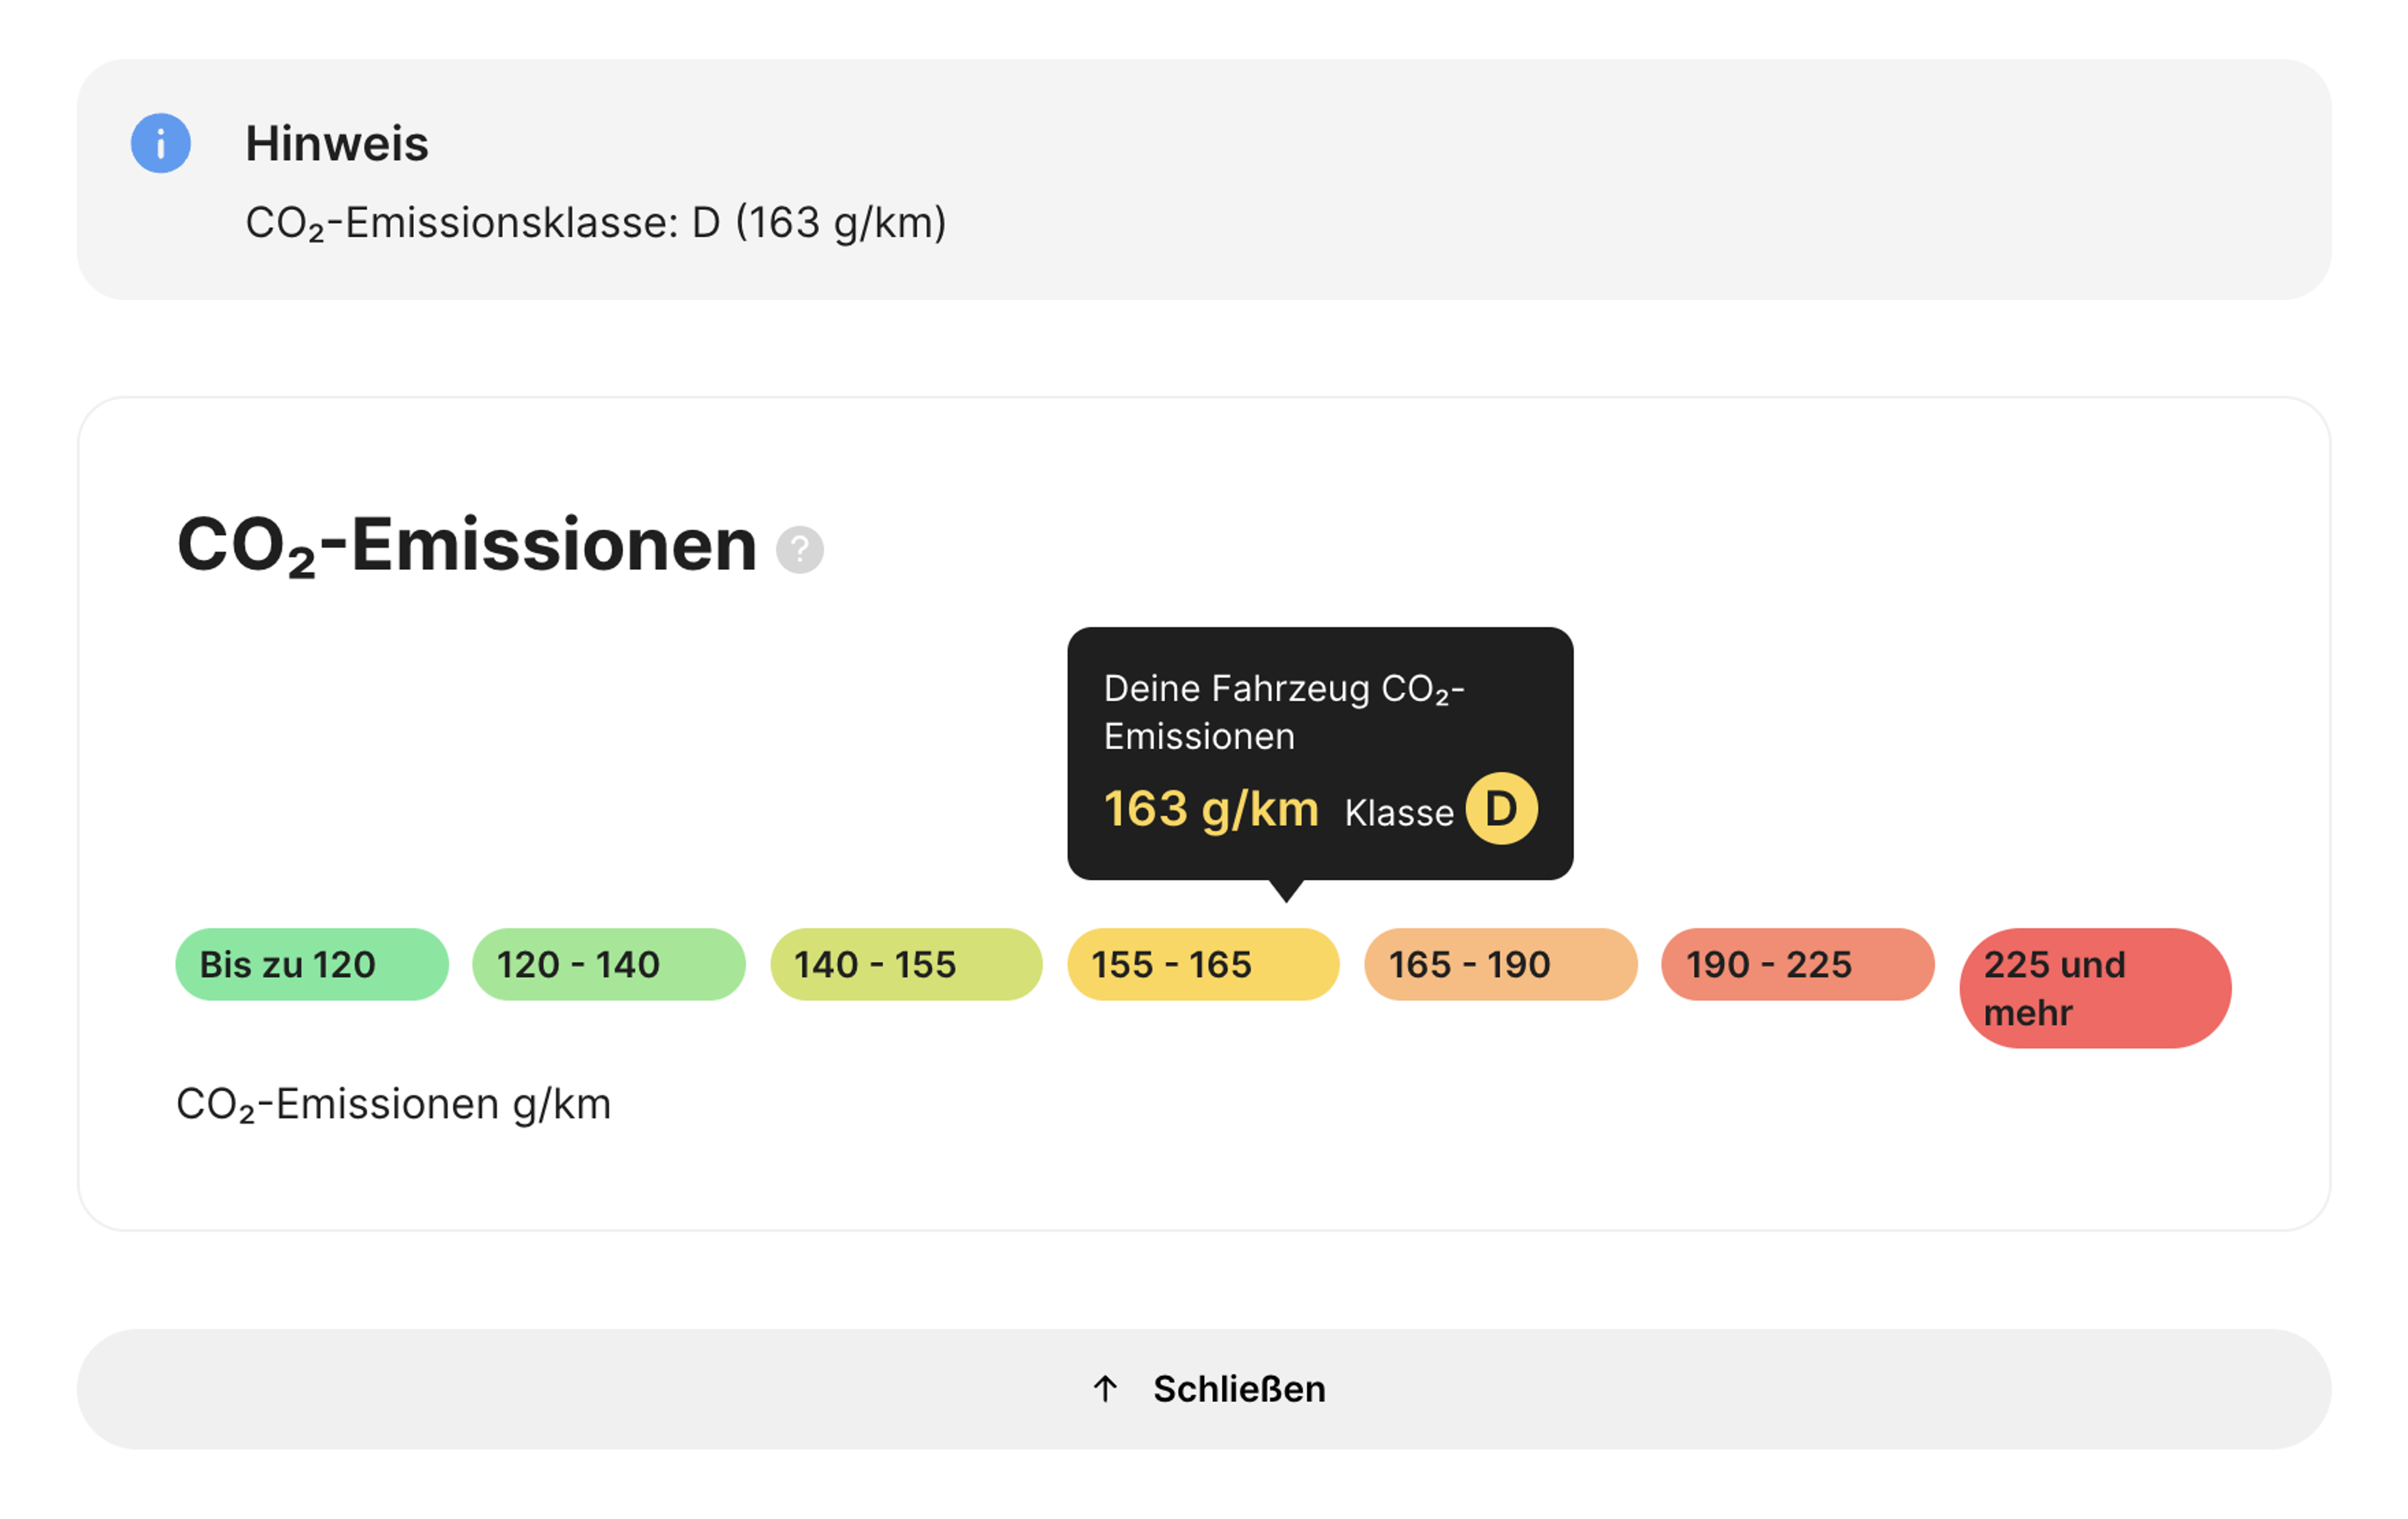Select the '190 - 225' emission range
This screenshot has height=1519, width=2408.
click(1798, 964)
